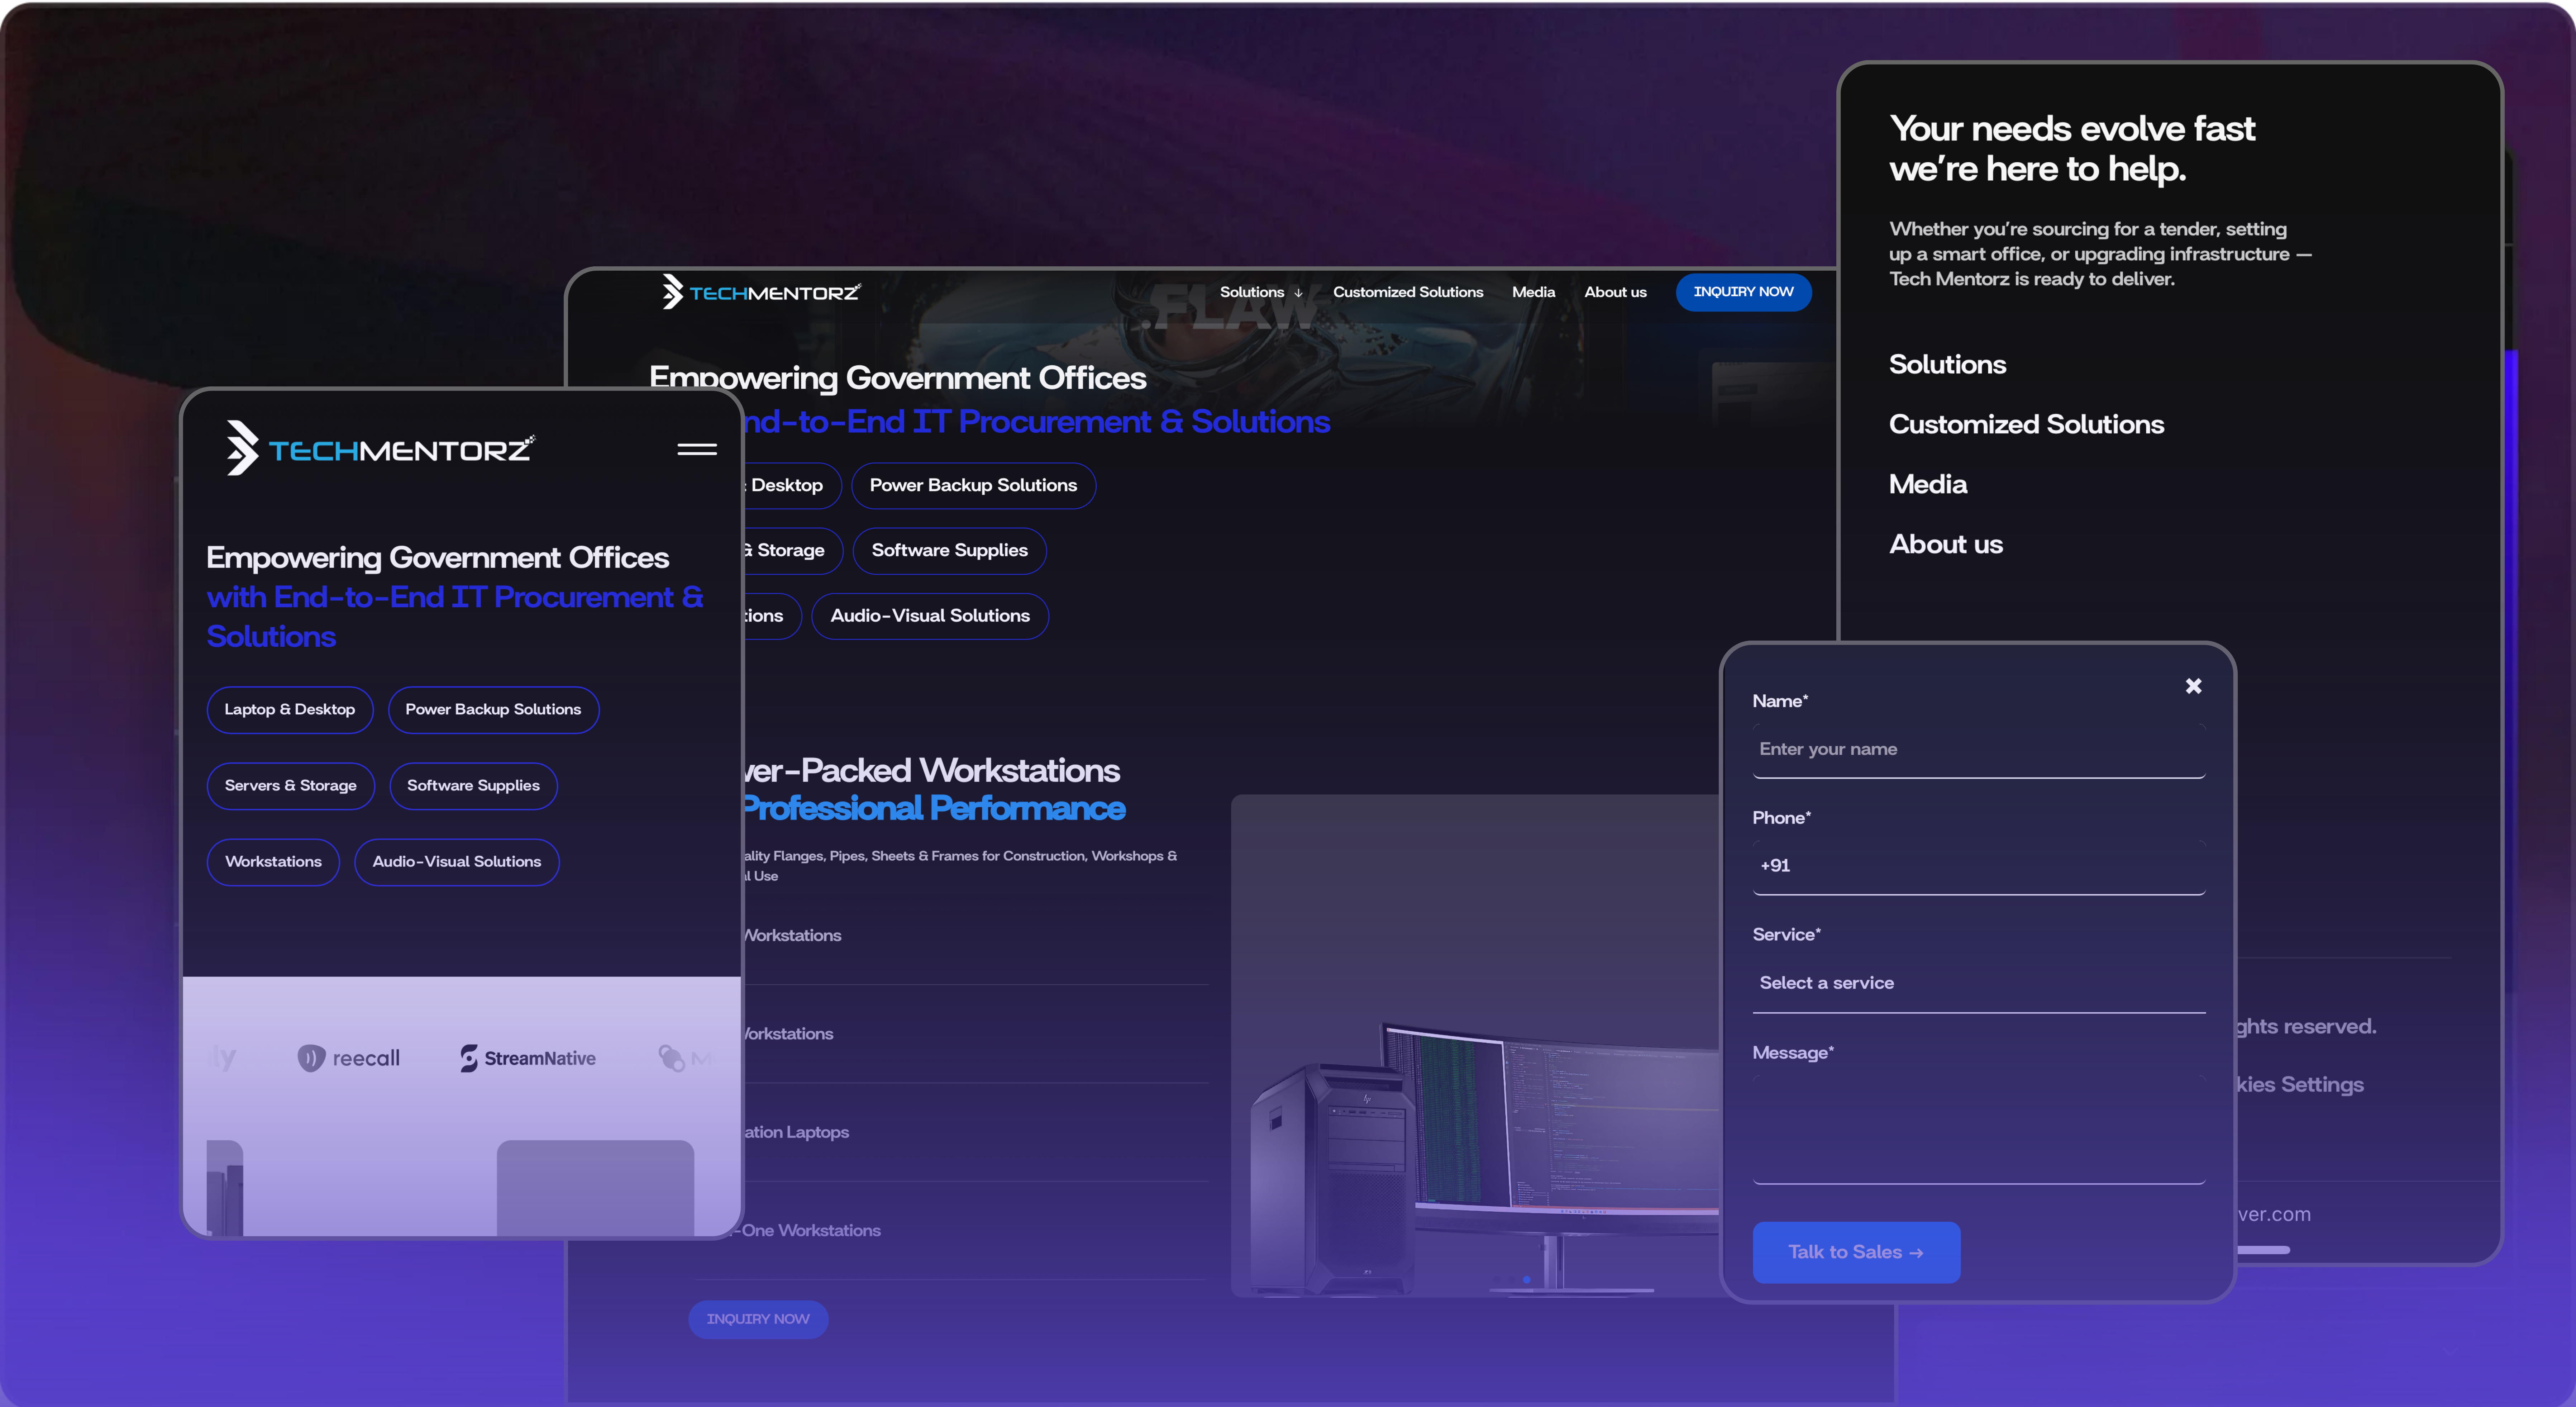Screen dimensions: 2576x1407
Task: Close the inquiry form with X icon
Action: click(x=2193, y=686)
